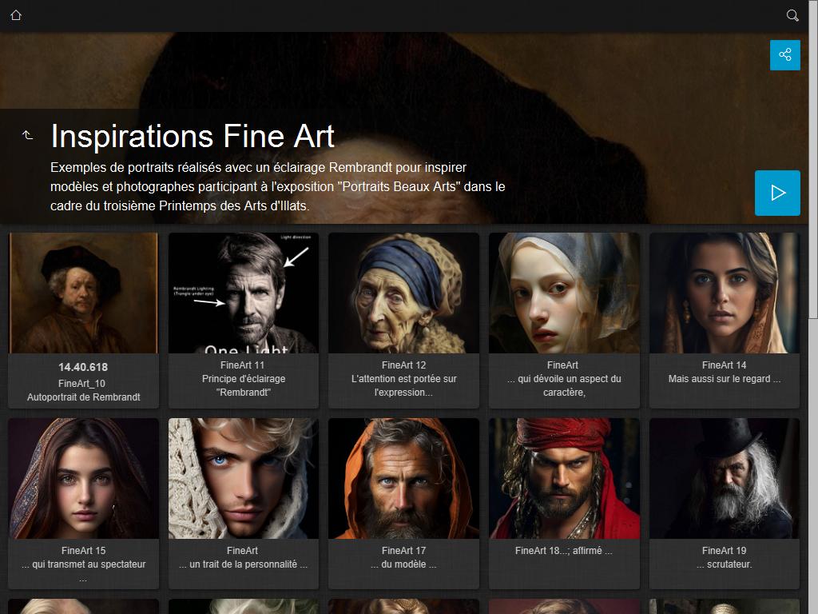
Task: Click '... qui transmet au spectateur' caption
Action: tap(83, 564)
